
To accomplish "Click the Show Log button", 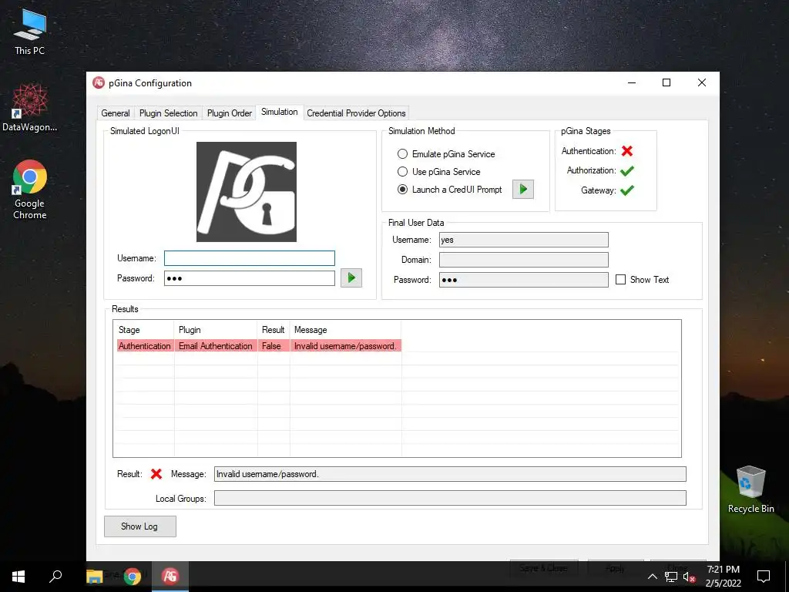I will coord(140,526).
